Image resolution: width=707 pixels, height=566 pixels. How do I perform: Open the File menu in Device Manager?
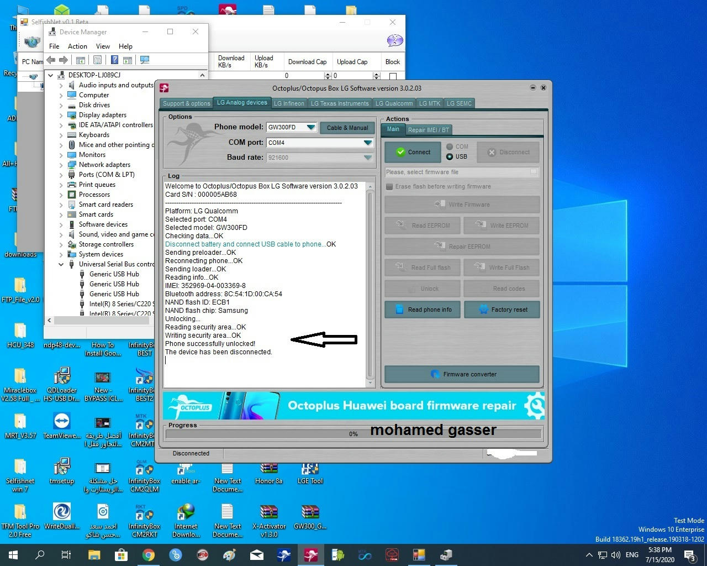tap(54, 46)
